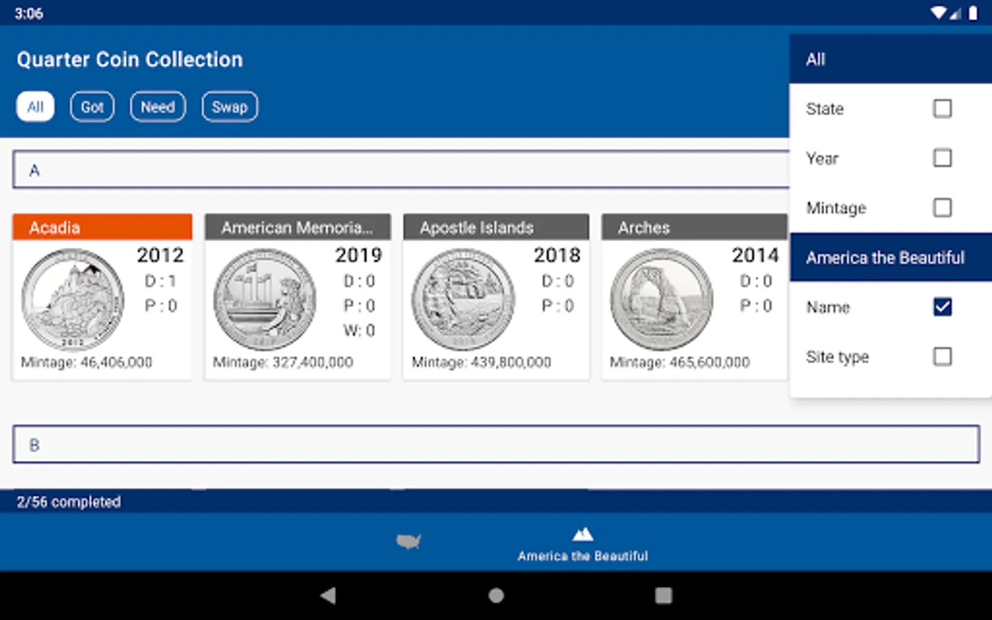Tap the Android home navigation button

click(496, 595)
